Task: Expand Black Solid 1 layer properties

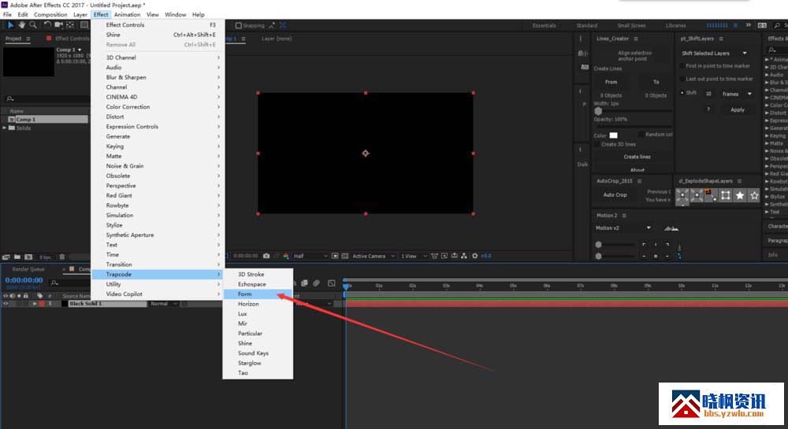Action: point(35,304)
